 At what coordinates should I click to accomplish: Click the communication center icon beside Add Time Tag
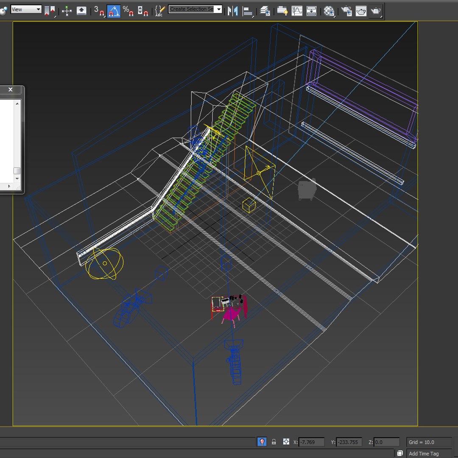pyautogui.click(x=400, y=453)
